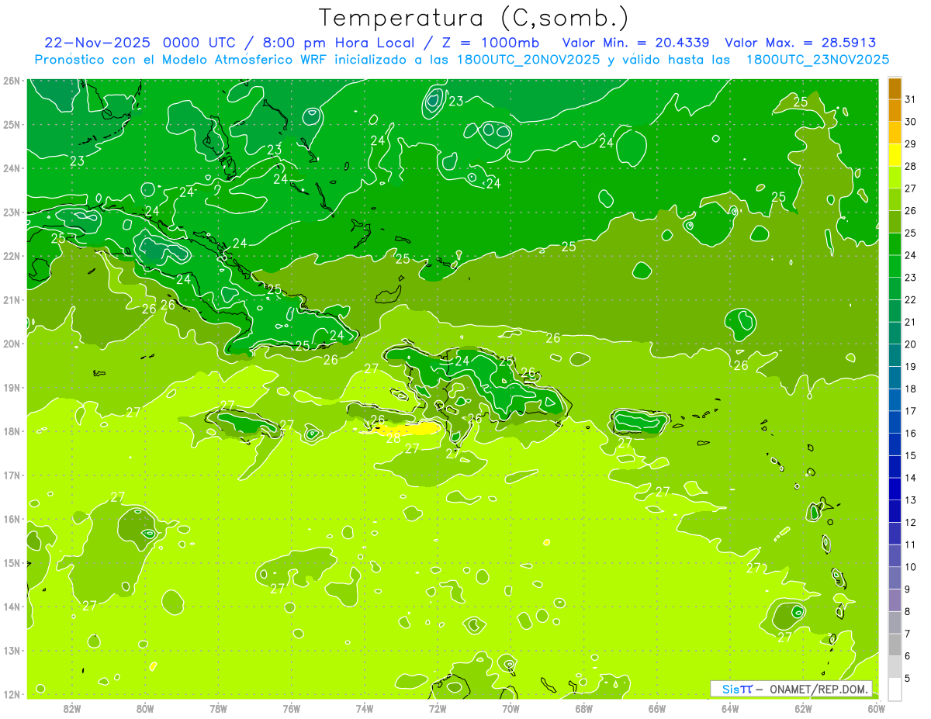Image resolution: width=931 pixels, height=719 pixels.
Task: Click the latitude axis label '14N'
Action: 12,607
